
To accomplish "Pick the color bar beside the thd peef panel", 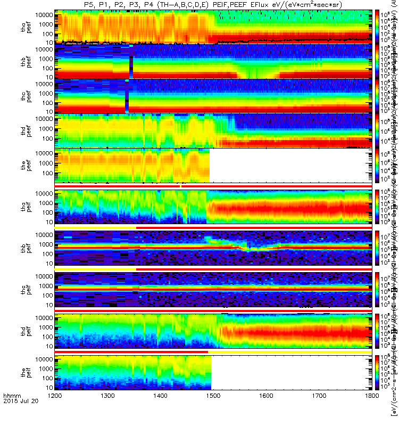I will [377, 130].
